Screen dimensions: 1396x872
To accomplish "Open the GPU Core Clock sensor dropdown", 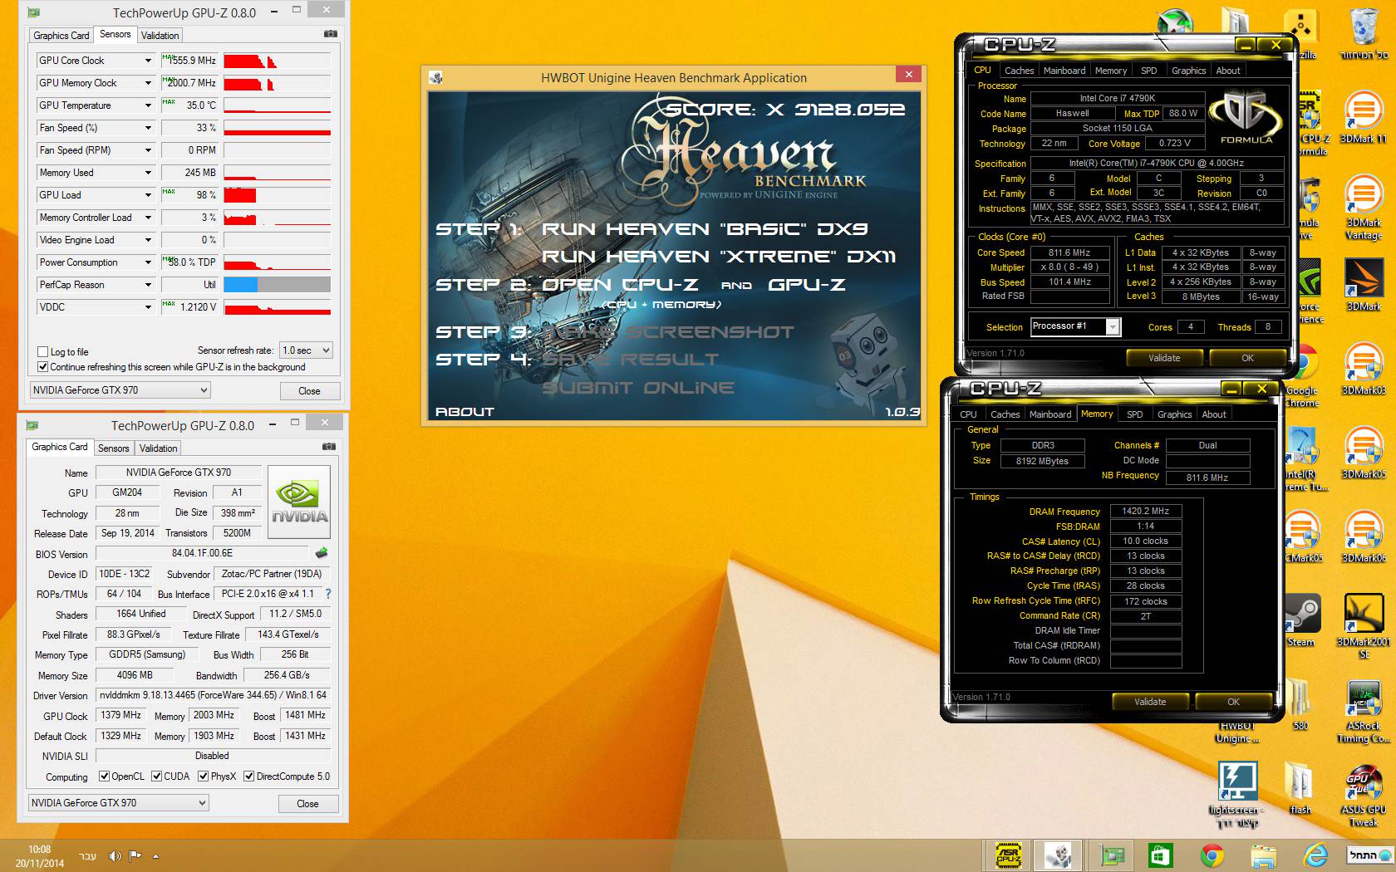I will [x=148, y=61].
